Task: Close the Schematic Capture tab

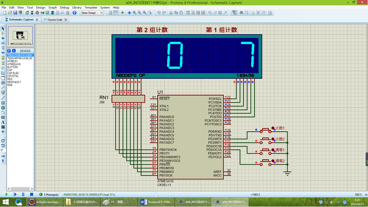Action: [x=37, y=20]
